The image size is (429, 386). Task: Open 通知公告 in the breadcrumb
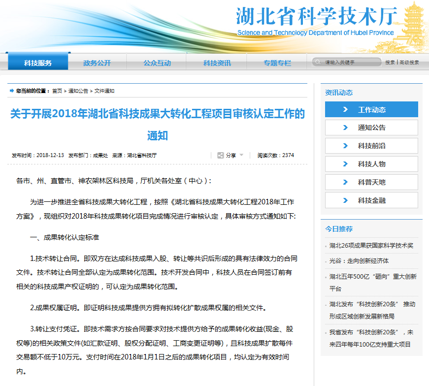click(x=78, y=91)
